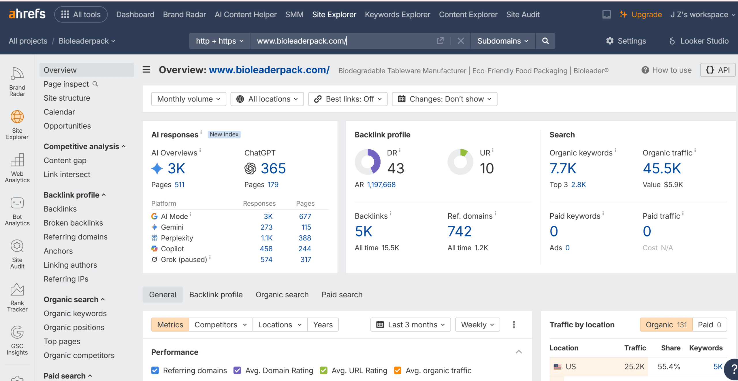Uncheck Avg. organic traffic checkbox

[x=398, y=370]
